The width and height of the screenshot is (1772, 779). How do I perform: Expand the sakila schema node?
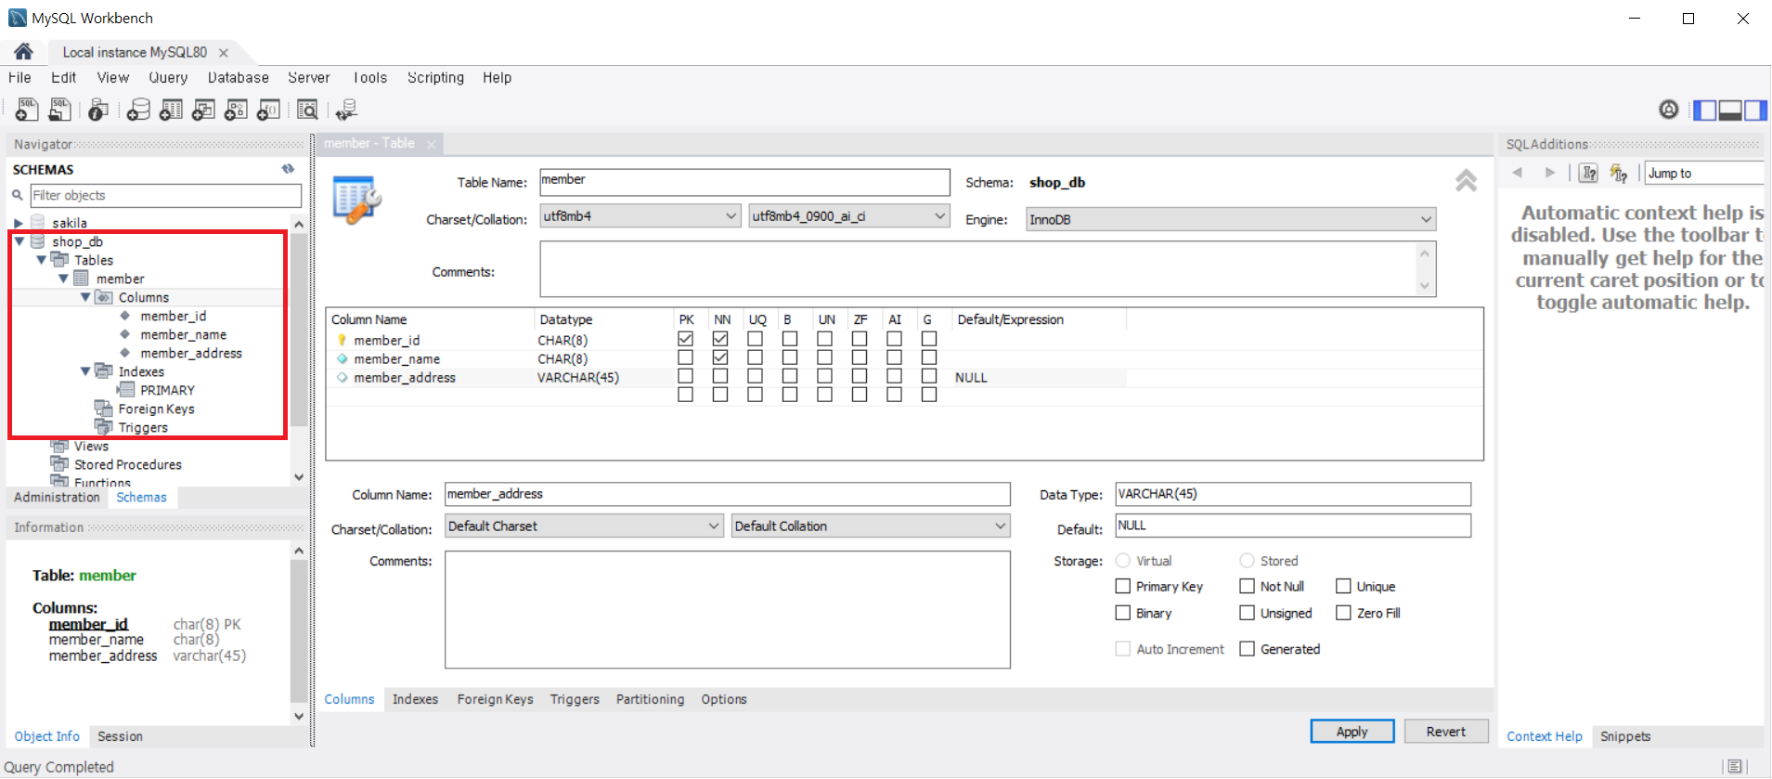19,223
